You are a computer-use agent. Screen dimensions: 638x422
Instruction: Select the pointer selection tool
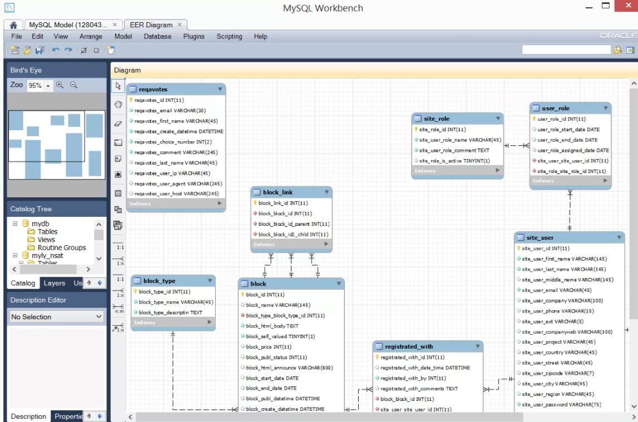pyautogui.click(x=118, y=86)
